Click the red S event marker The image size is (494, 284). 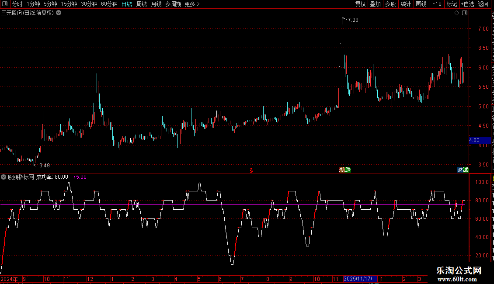(251, 170)
